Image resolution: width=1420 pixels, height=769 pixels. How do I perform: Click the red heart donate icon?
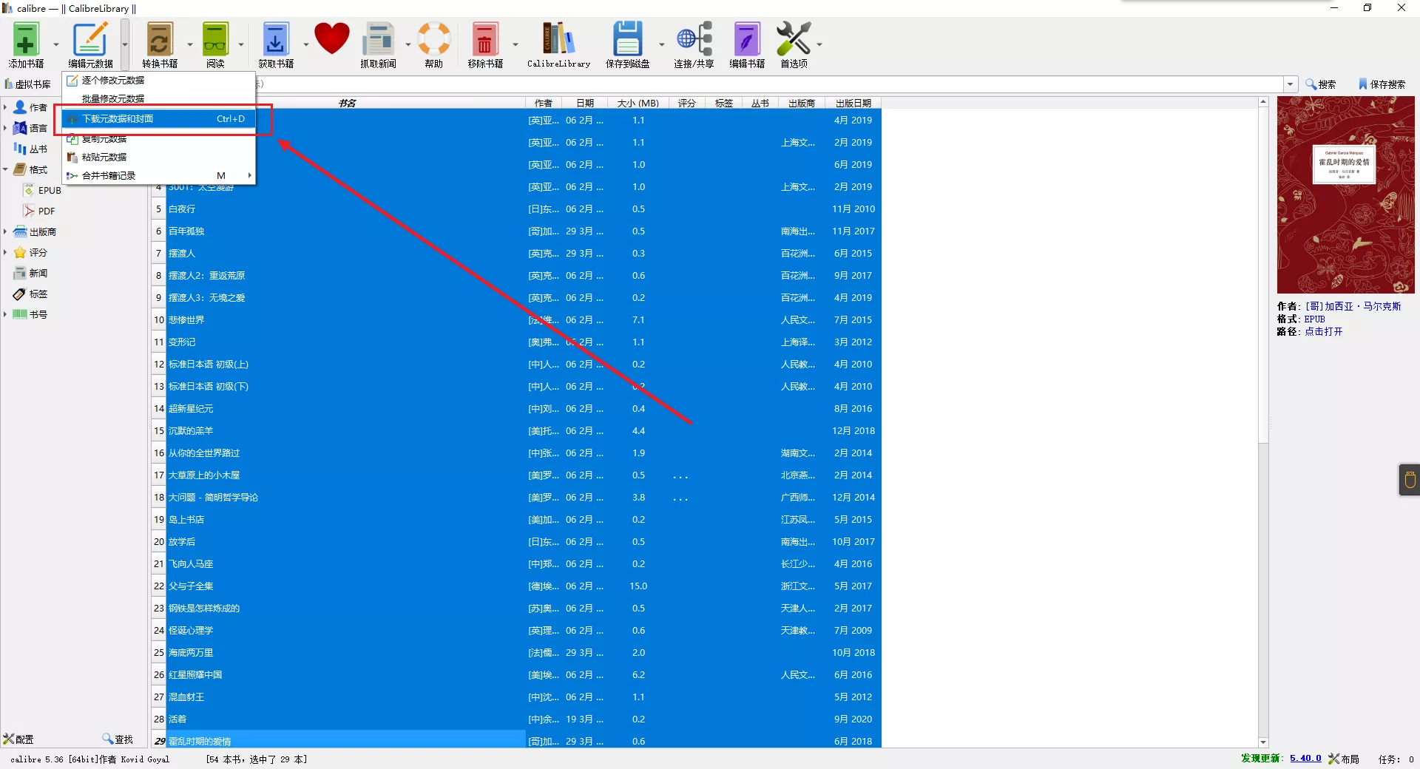[x=331, y=38]
